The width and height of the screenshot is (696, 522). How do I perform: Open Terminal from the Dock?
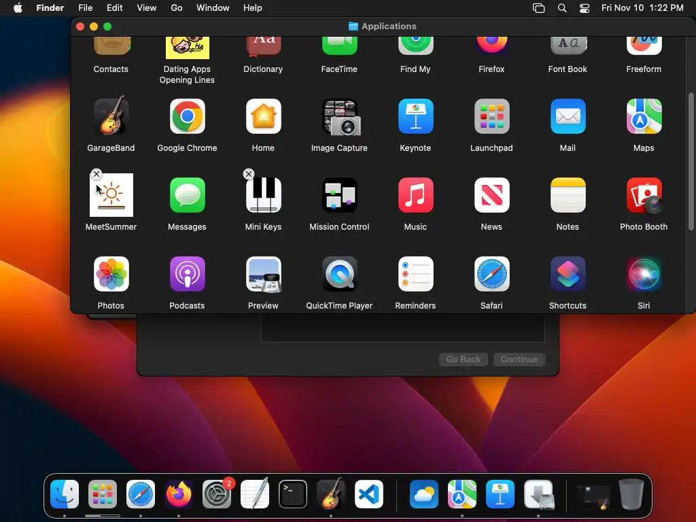point(293,494)
